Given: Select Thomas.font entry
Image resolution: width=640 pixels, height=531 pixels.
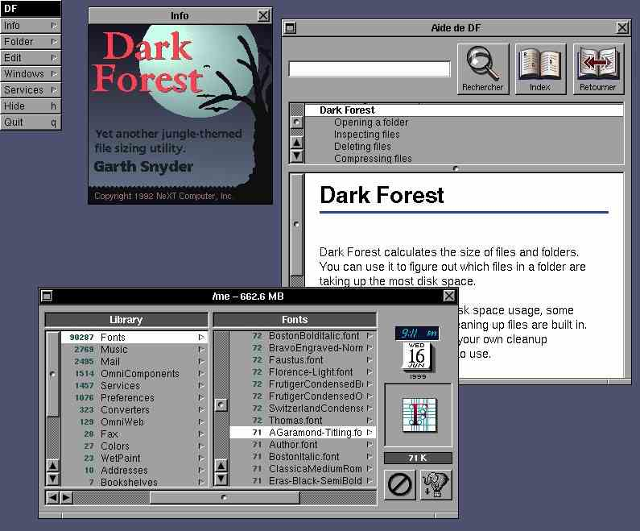Looking at the screenshot, I should point(302,421).
